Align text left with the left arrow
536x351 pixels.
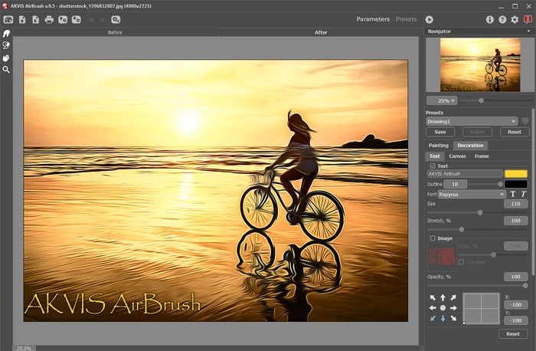click(x=433, y=308)
